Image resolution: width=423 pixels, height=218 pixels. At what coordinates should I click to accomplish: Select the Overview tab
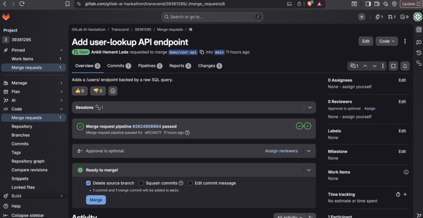88,66
